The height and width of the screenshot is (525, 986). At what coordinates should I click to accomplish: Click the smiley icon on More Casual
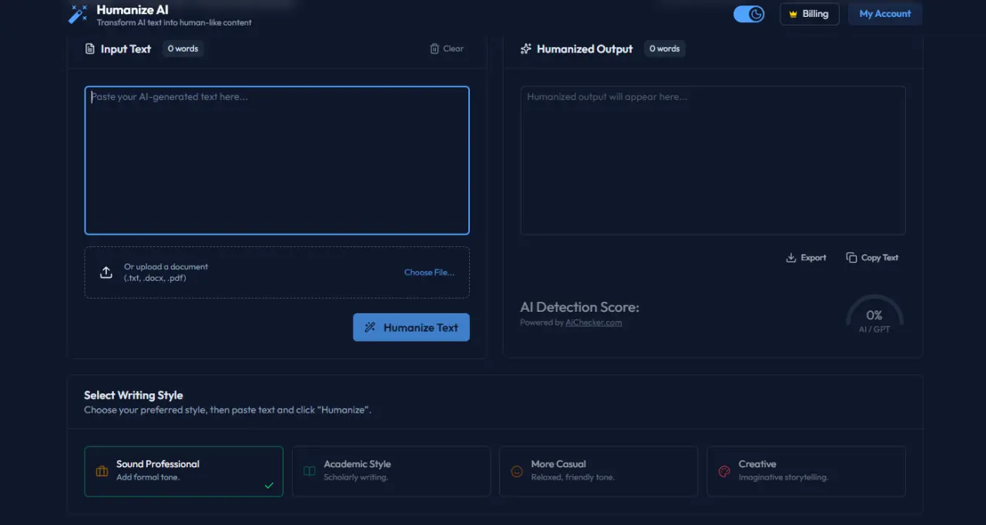[517, 471]
